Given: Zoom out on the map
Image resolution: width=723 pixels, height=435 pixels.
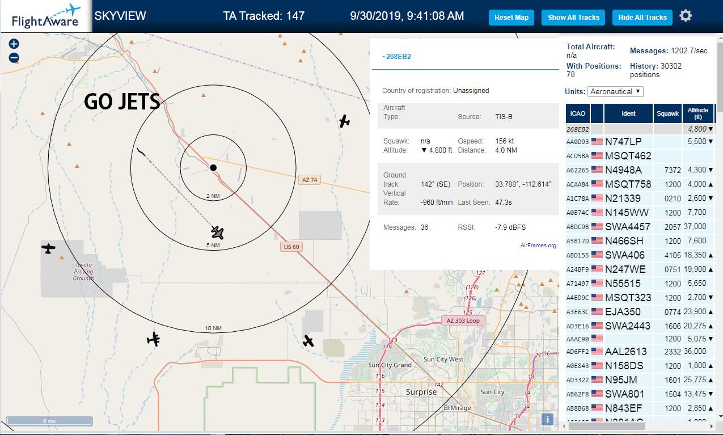Looking at the screenshot, I should pos(14,58).
